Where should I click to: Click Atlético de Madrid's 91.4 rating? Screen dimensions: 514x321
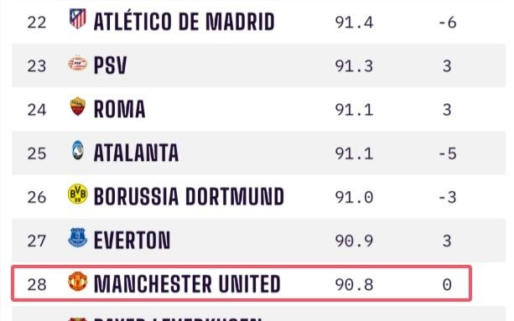click(354, 23)
